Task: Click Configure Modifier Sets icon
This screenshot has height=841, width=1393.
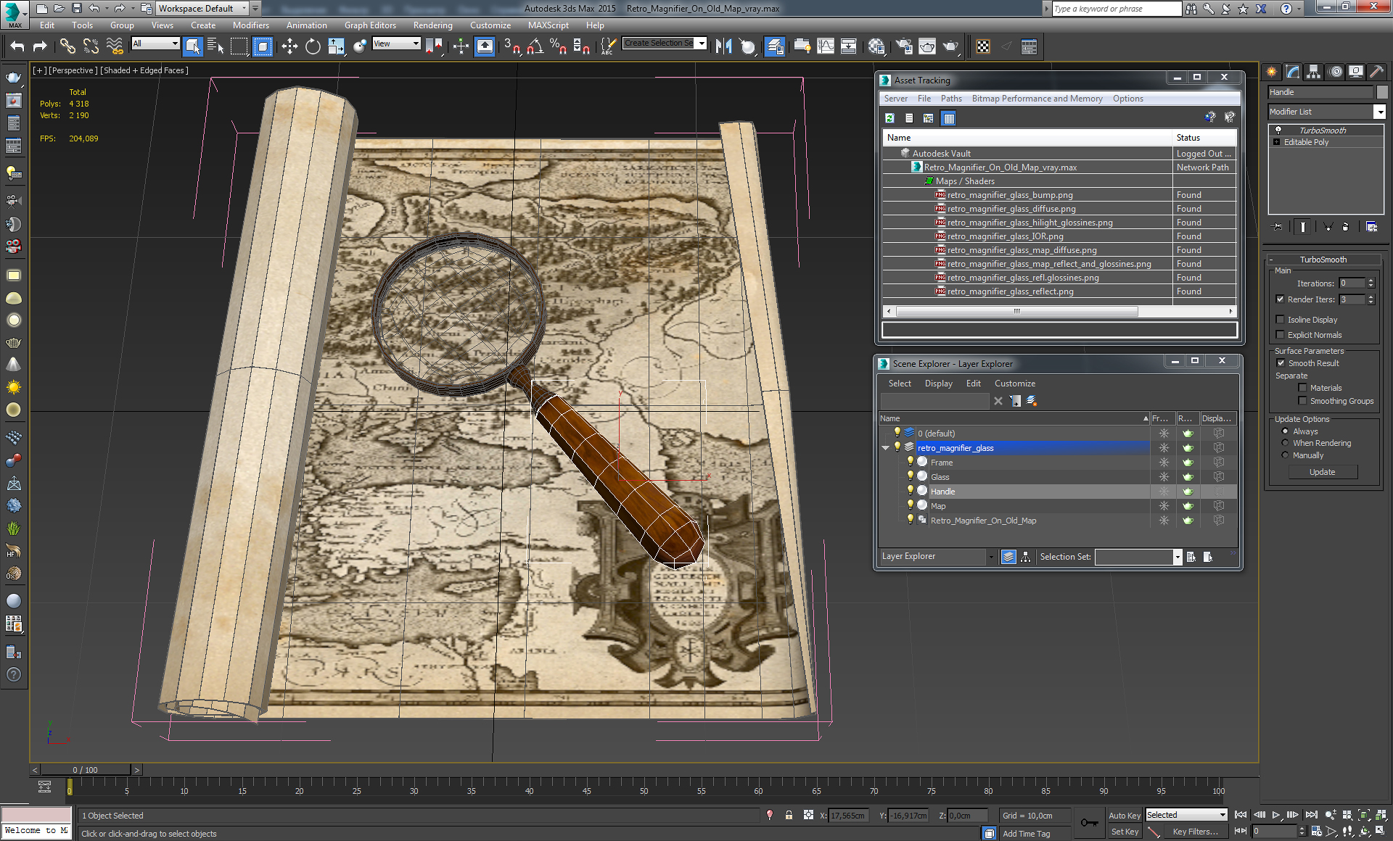Action: click(1371, 227)
